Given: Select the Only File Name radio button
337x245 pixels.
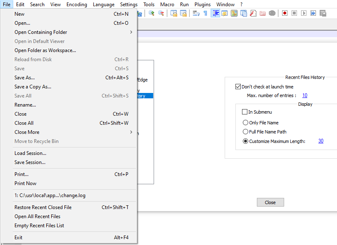Looking at the screenshot, I should pyautogui.click(x=245, y=123).
